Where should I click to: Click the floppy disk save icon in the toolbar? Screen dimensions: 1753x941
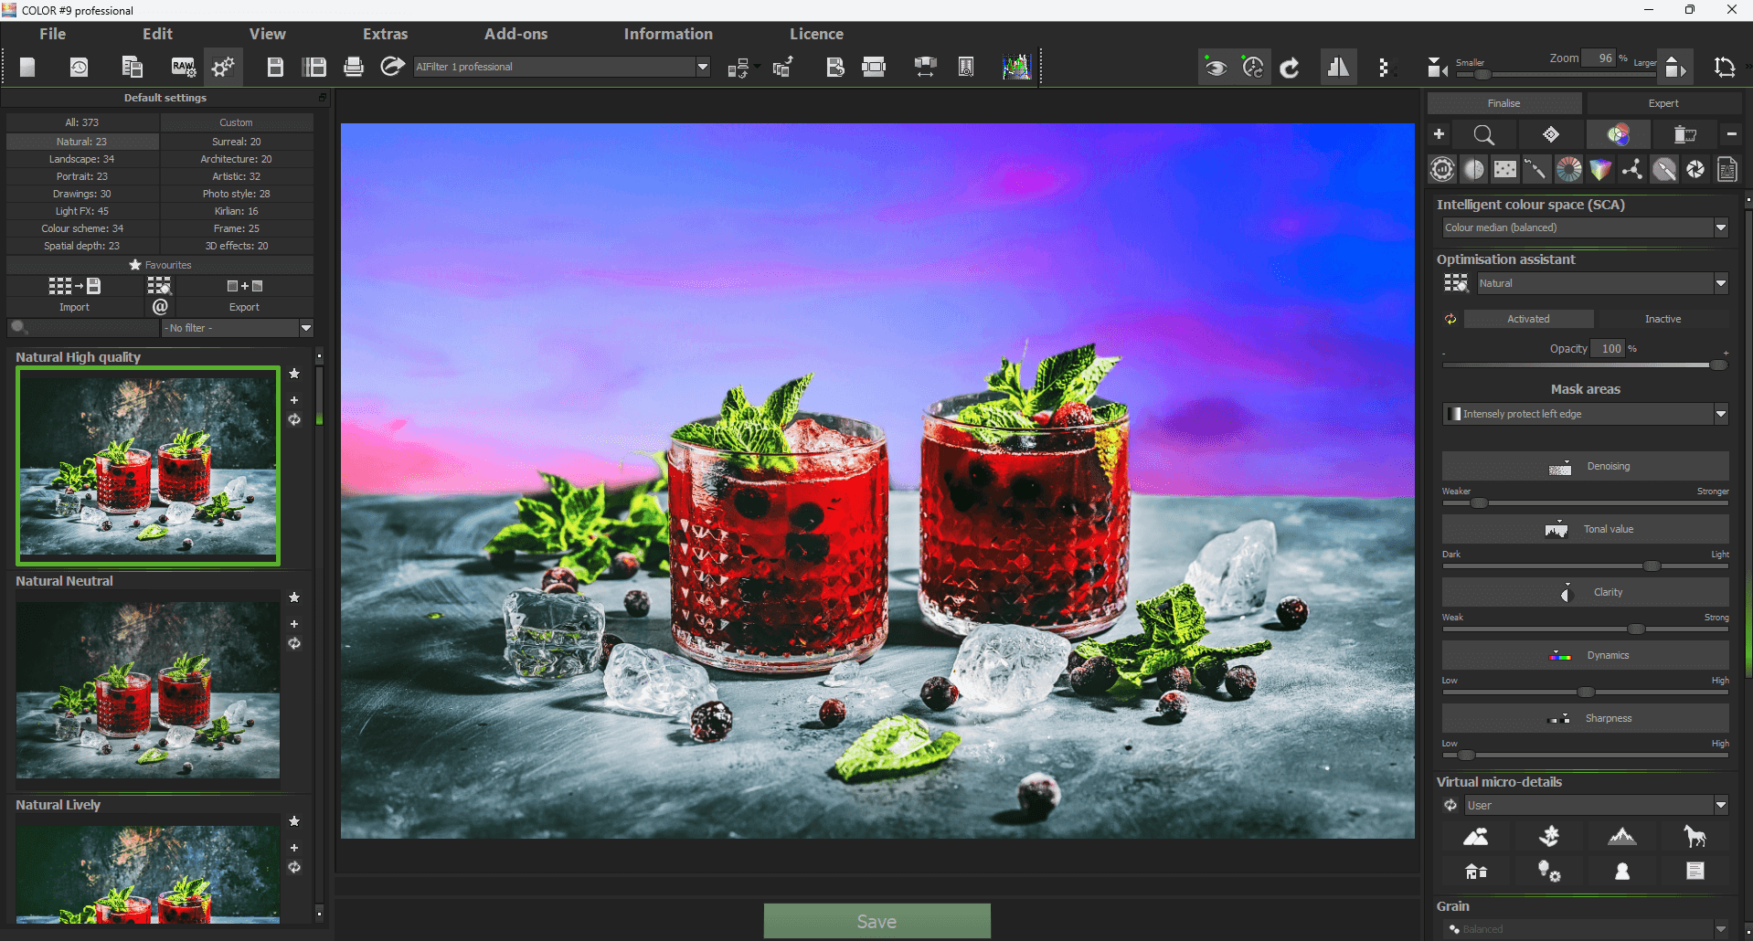275,67
